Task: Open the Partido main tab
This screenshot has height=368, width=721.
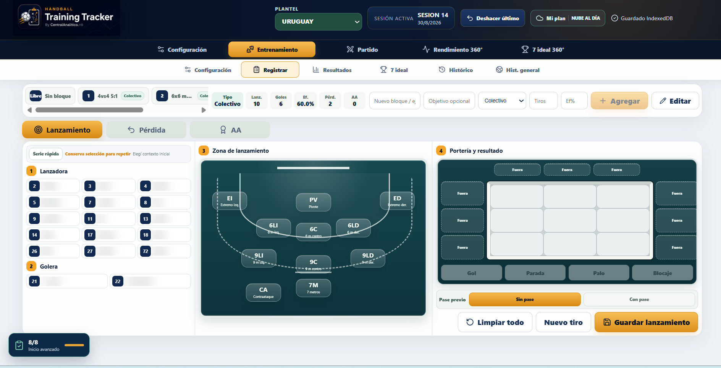Action: pyautogui.click(x=362, y=50)
